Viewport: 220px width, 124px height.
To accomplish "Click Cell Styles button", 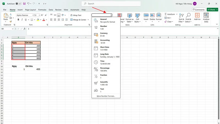I will tap(137, 18).
